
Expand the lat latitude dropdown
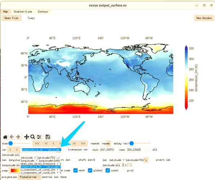[128, 160]
